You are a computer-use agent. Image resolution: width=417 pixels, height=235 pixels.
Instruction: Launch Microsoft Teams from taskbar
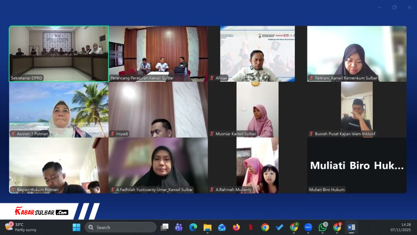(178, 227)
